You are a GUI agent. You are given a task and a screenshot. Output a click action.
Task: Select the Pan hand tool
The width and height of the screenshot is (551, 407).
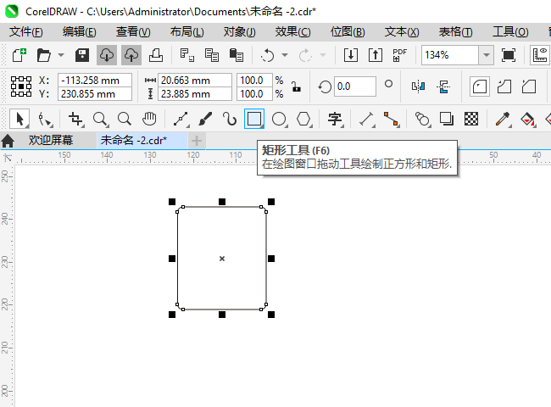pos(149,120)
